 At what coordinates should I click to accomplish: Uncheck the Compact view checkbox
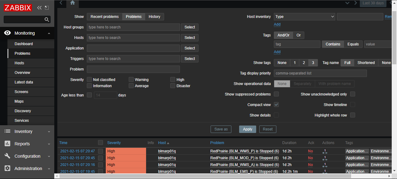[276, 105]
